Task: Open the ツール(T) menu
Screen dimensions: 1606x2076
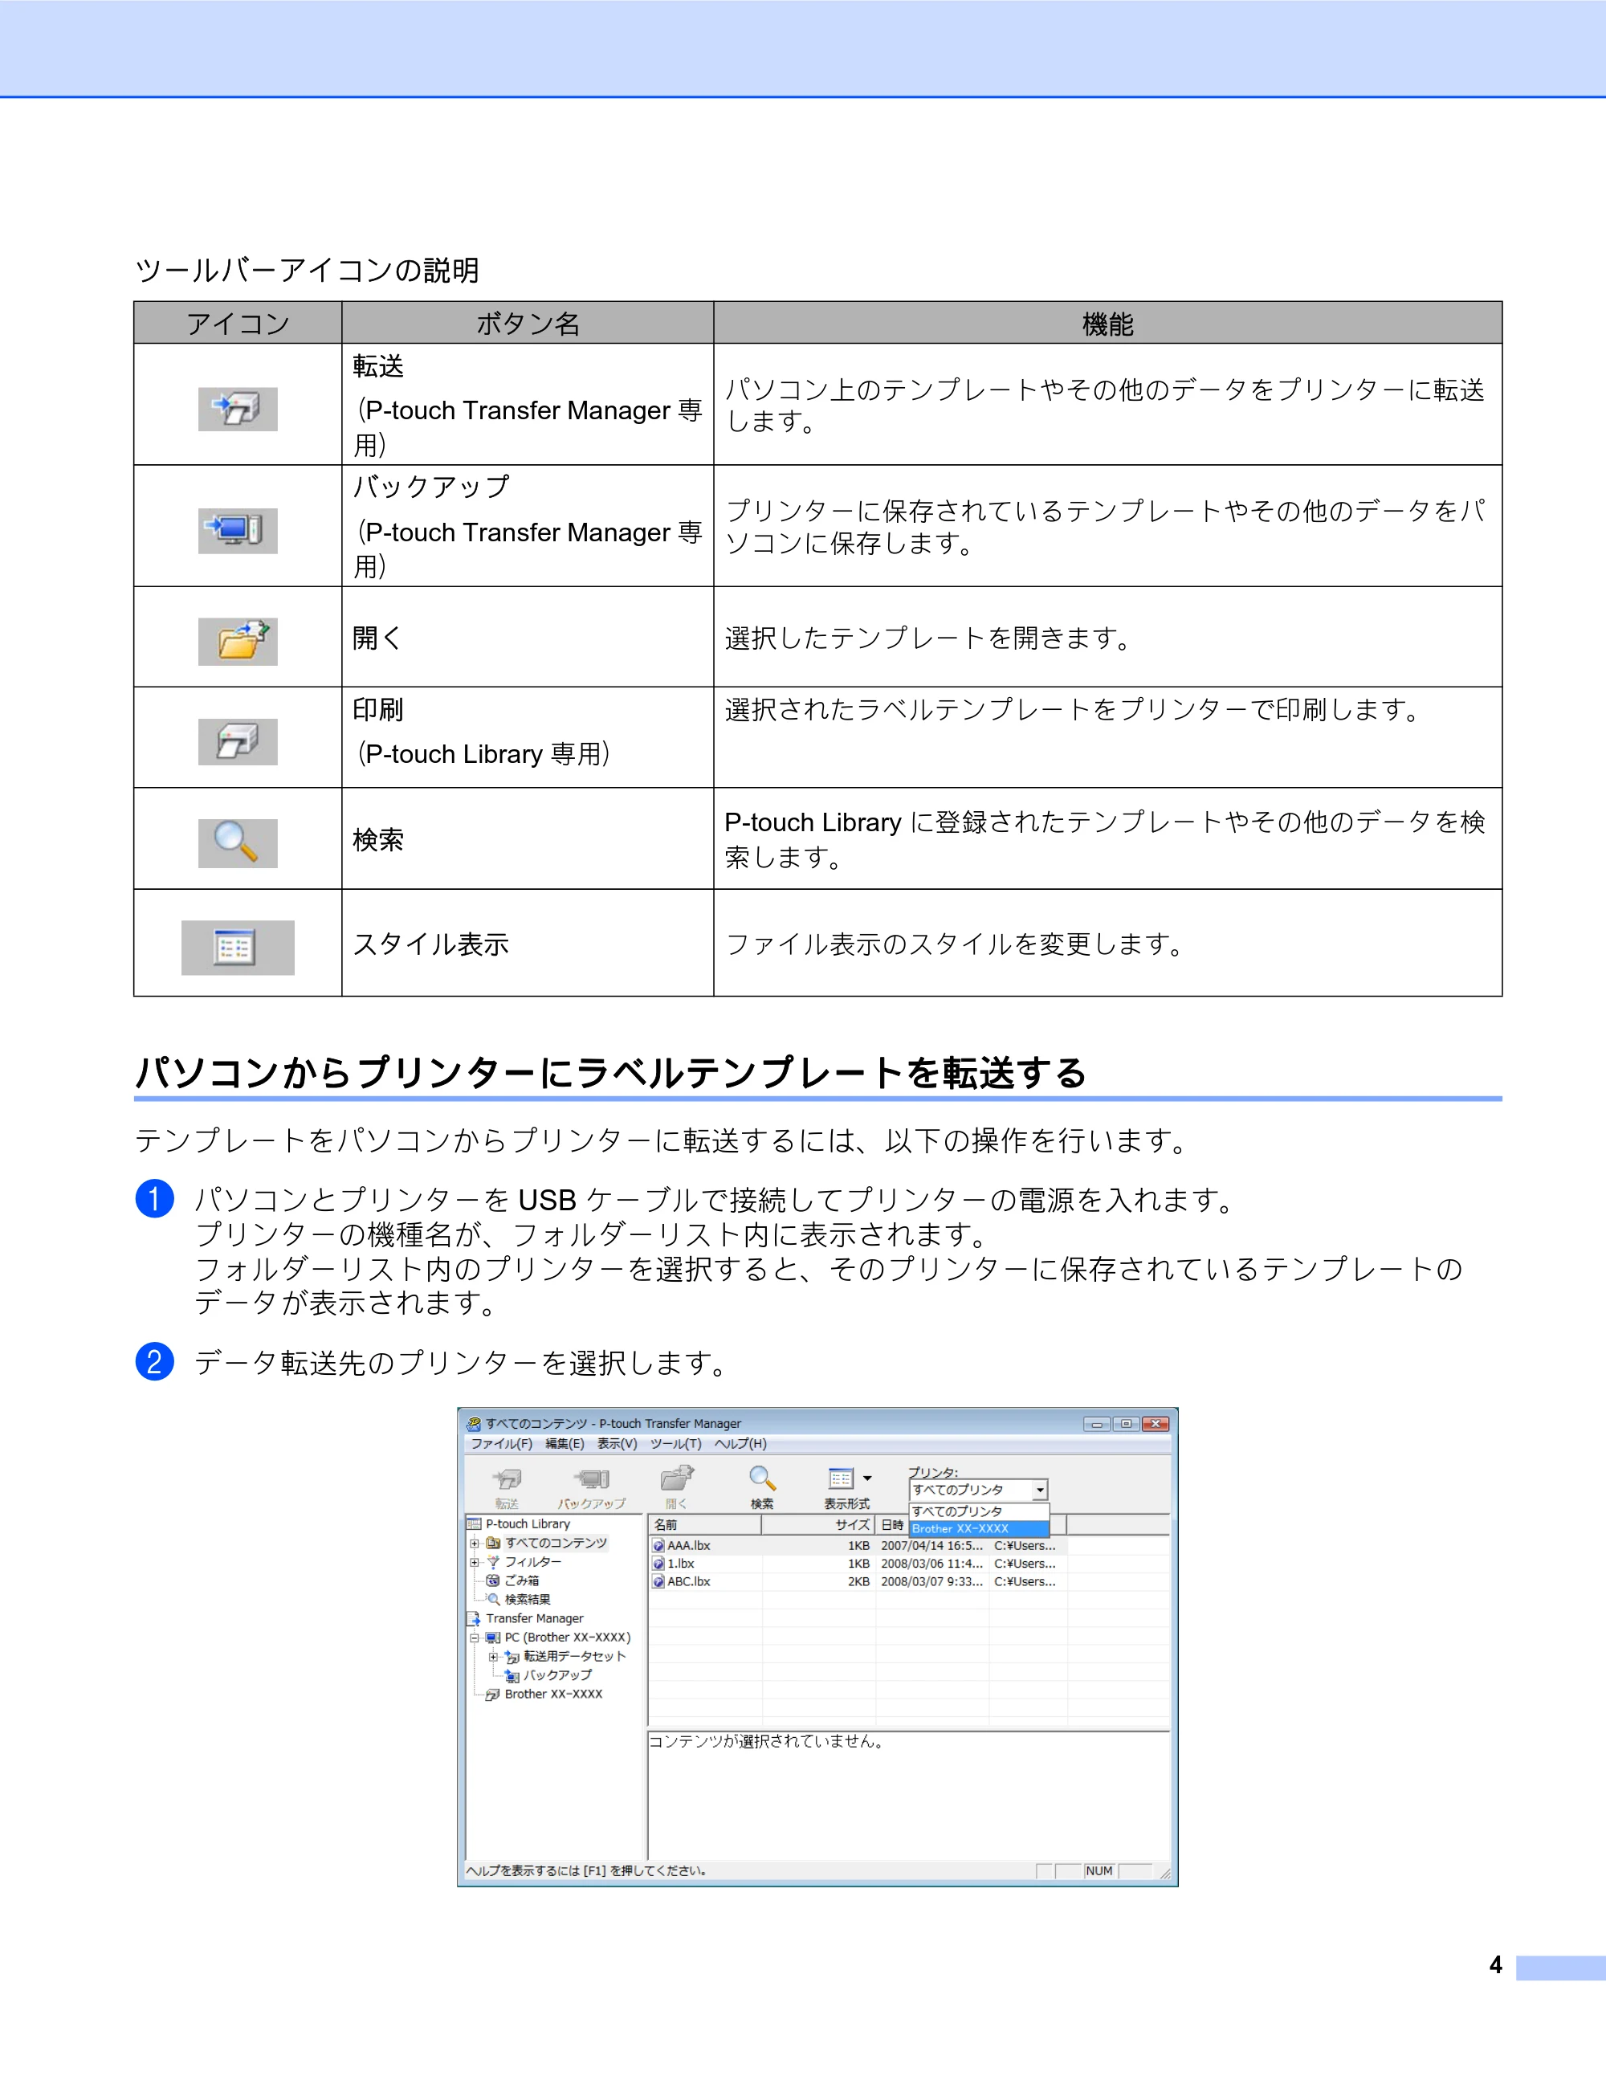Action: (x=675, y=1444)
